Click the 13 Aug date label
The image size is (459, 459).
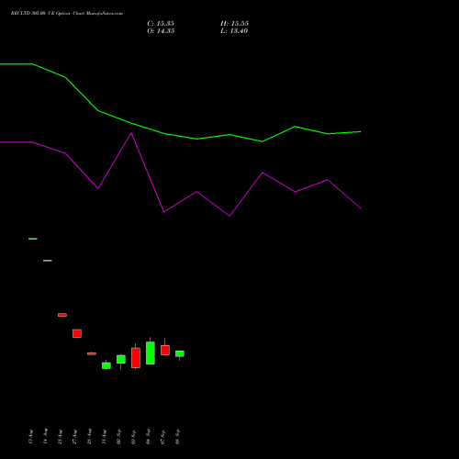(x=30, y=437)
